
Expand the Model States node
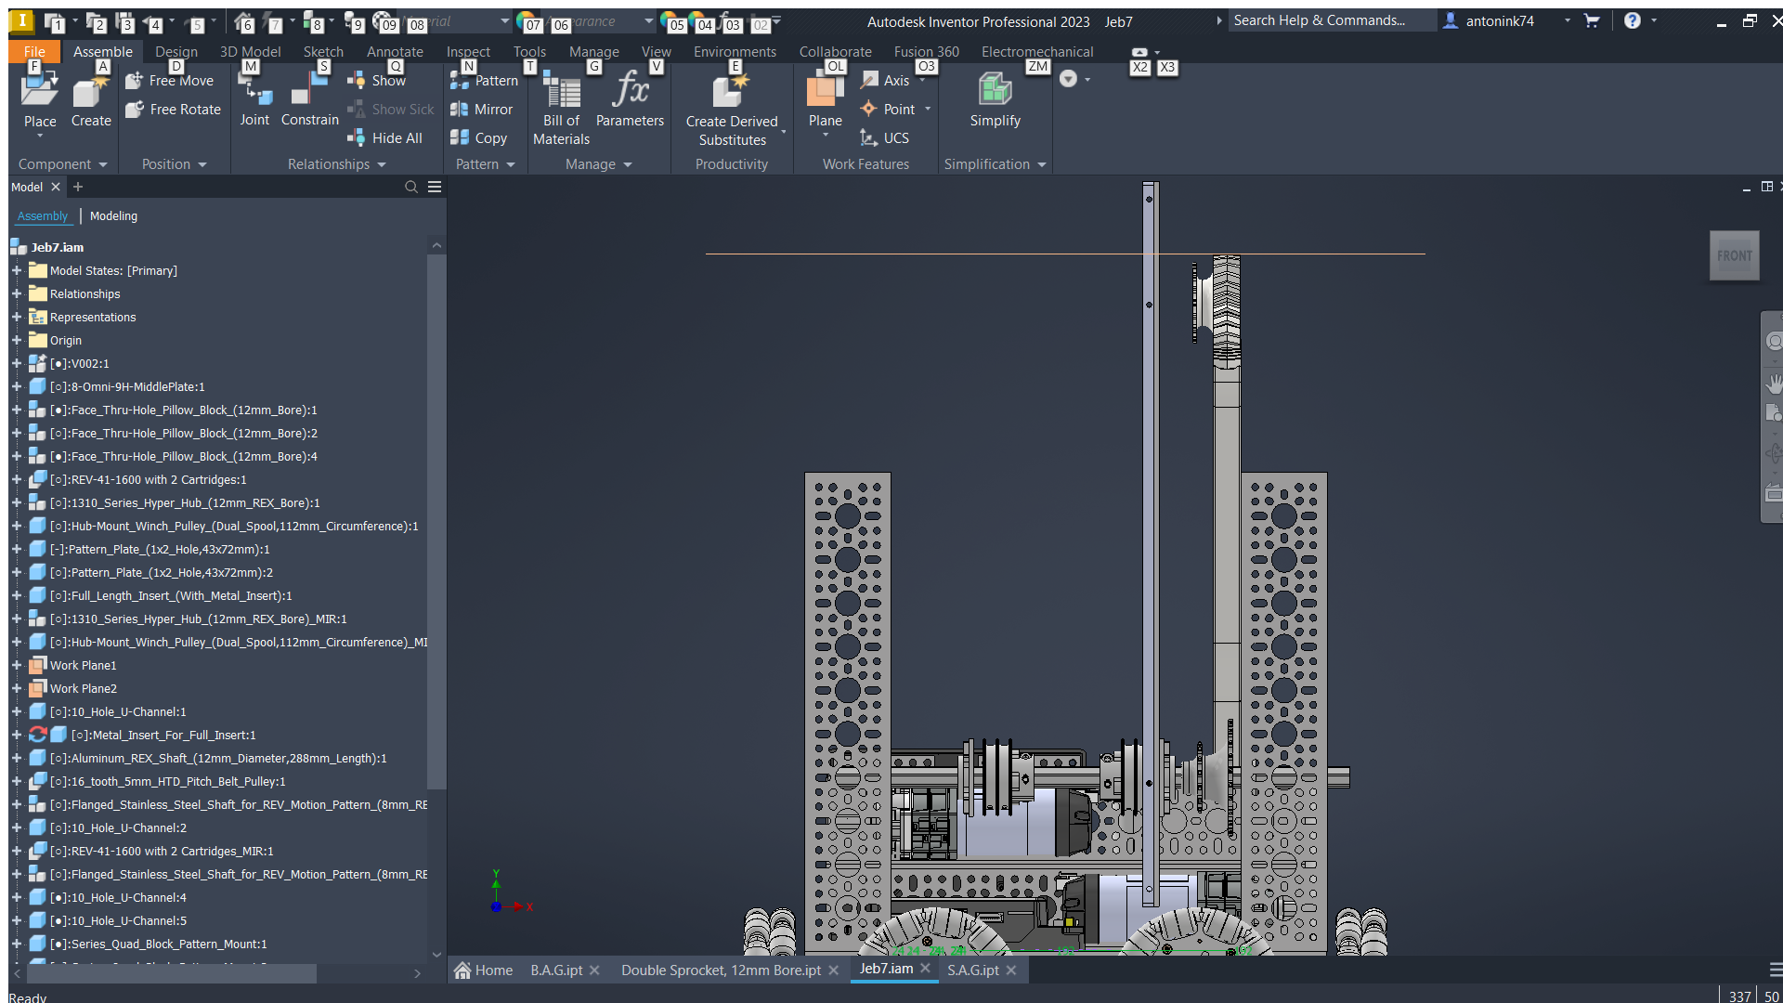point(16,271)
